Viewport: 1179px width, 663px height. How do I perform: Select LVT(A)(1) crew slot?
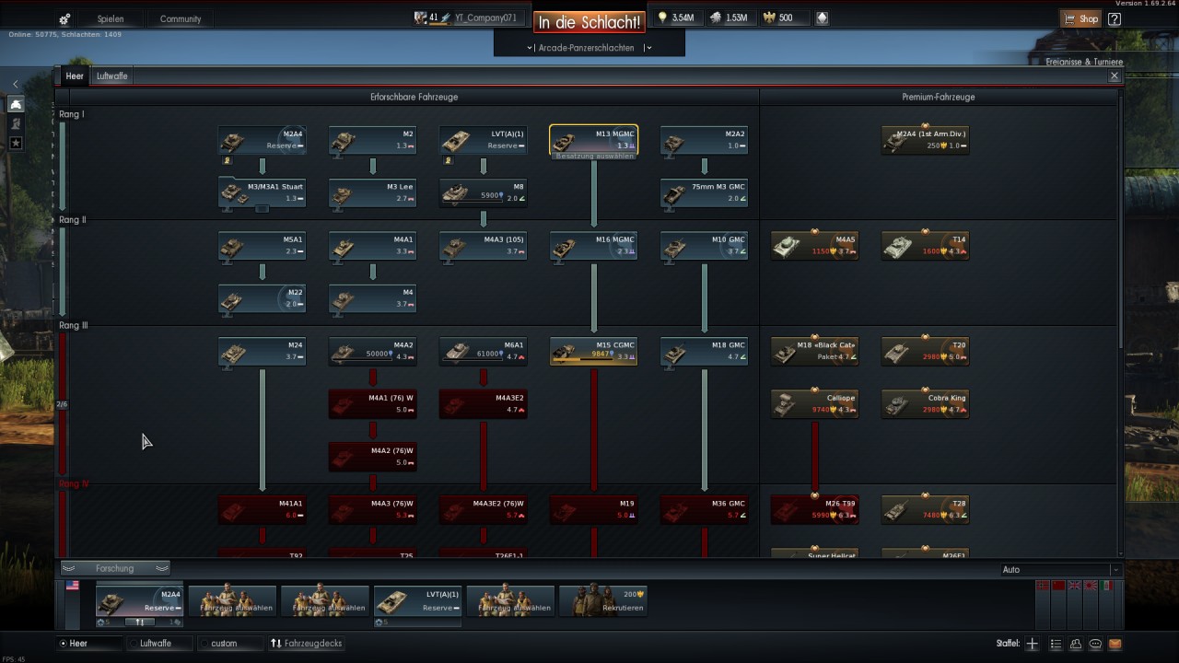click(417, 600)
